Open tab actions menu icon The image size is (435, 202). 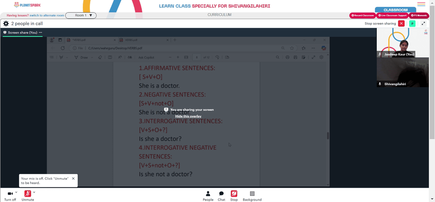[60, 40]
